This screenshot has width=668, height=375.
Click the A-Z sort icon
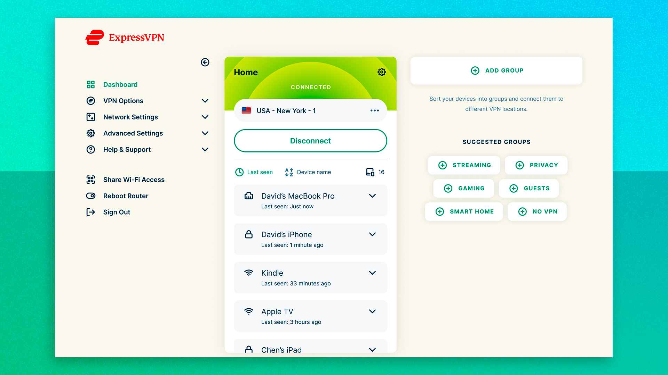coord(289,172)
